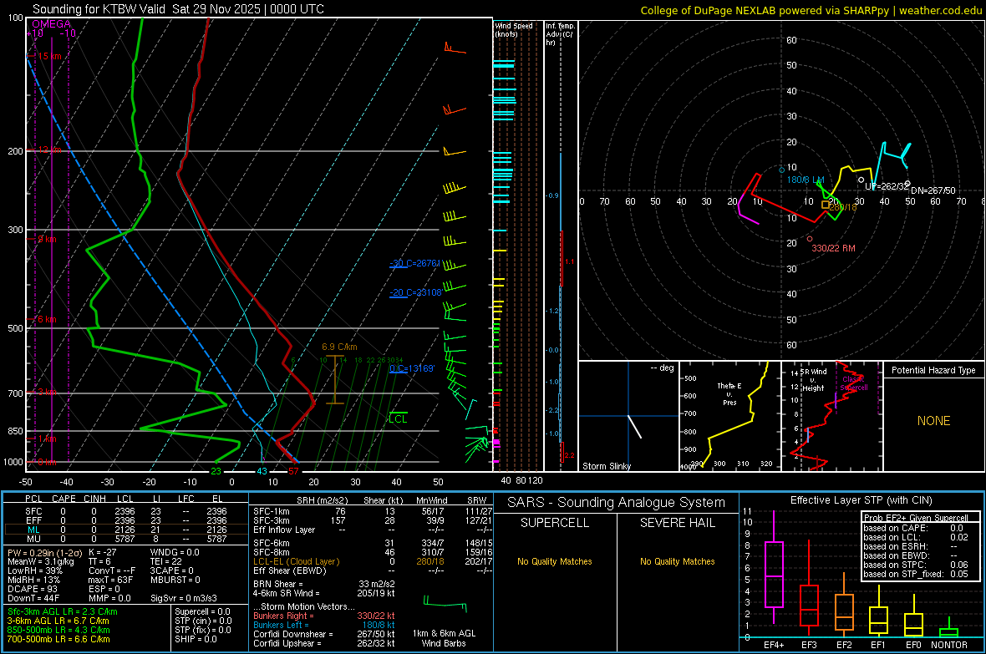
Task: Click the 'Sfc-3km AGL LR = 2.3 C/km' line
Action: coord(63,611)
